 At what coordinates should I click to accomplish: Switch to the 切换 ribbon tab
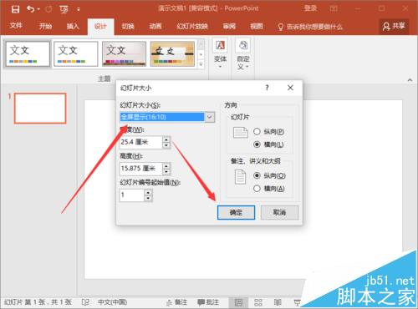click(x=128, y=27)
